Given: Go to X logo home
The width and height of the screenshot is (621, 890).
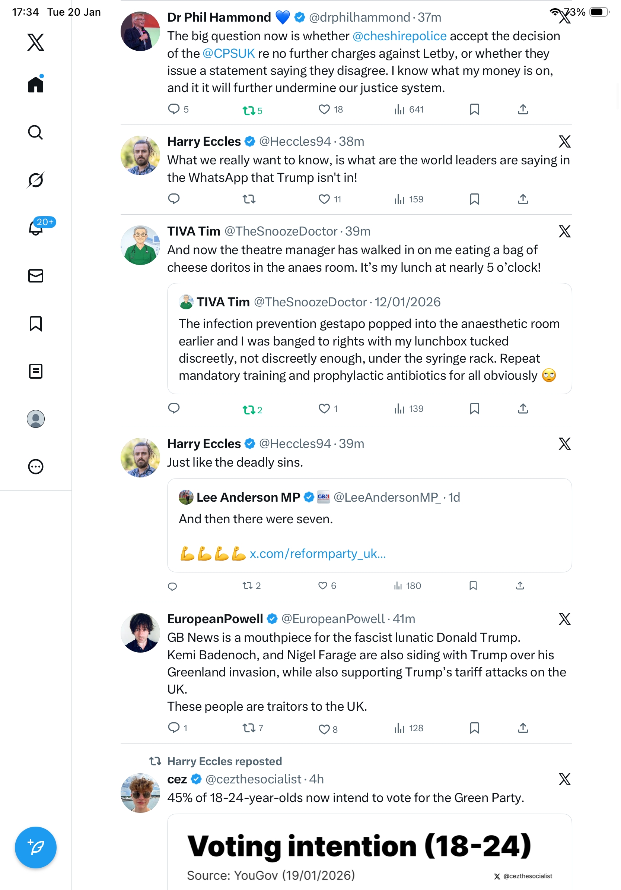Looking at the screenshot, I should tap(36, 42).
